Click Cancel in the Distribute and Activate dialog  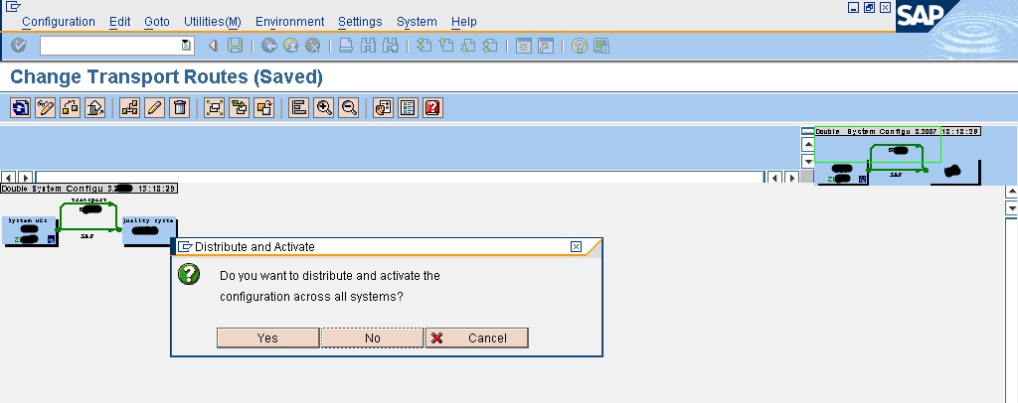tap(476, 337)
